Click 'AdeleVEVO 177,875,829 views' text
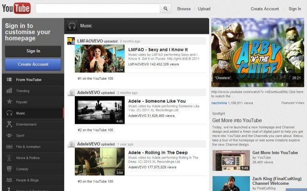 click(x=153, y=167)
